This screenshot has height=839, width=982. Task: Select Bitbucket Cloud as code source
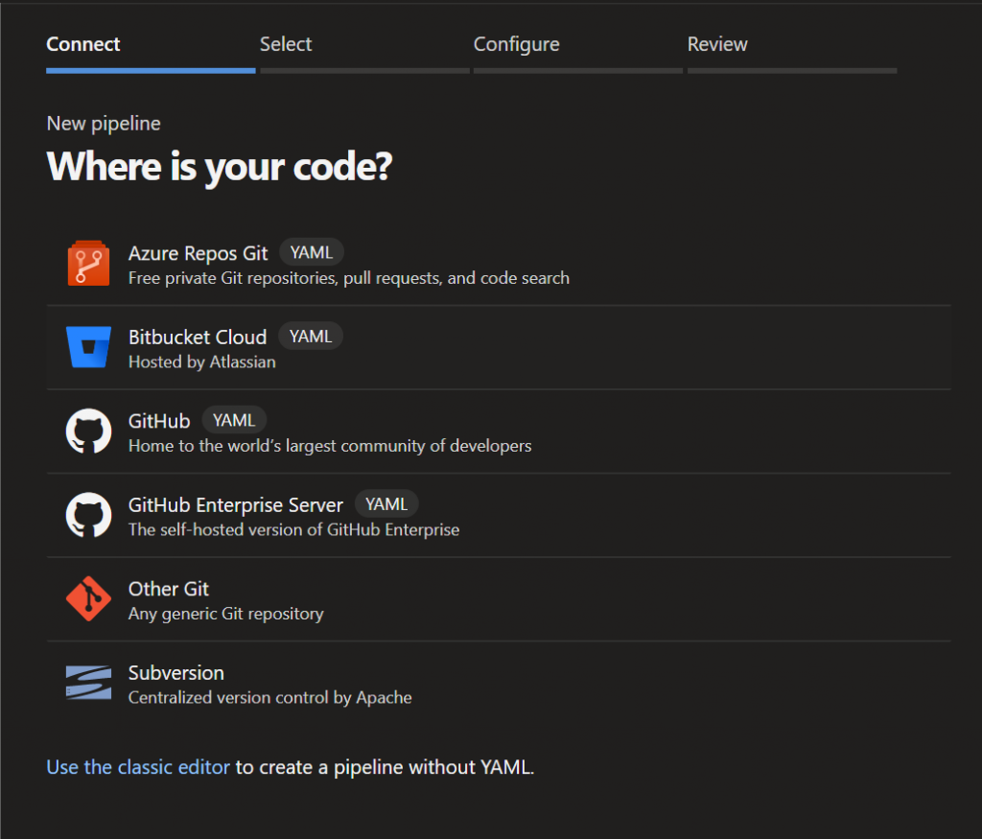click(x=499, y=347)
